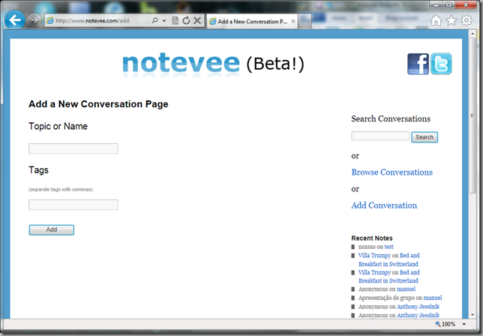Open the Twitter icon link
Screen dimensions: 483x336
[441, 64]
